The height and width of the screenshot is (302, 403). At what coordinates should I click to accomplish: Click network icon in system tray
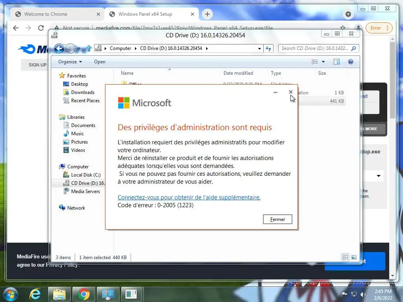pos(354,294)
